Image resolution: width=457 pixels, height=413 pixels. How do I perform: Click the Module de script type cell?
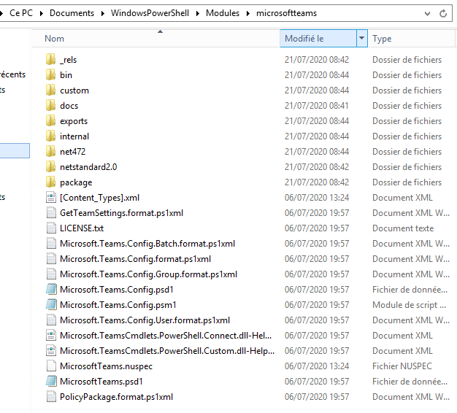pyautogui.click(x=410, y=305)
